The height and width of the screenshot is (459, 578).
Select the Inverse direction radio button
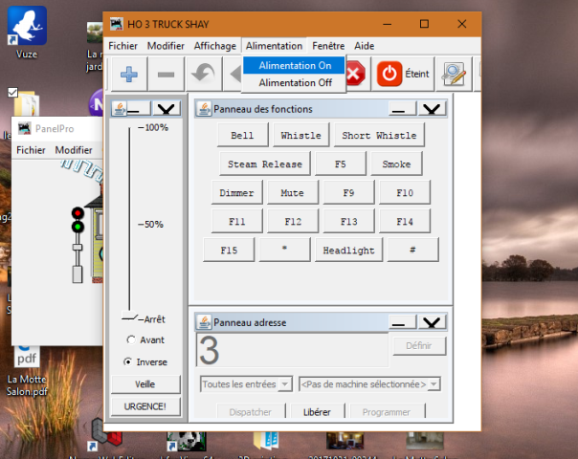[x=130, y=362]
